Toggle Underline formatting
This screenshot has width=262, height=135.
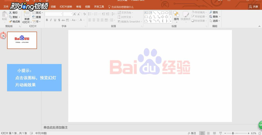pos(55,20)
